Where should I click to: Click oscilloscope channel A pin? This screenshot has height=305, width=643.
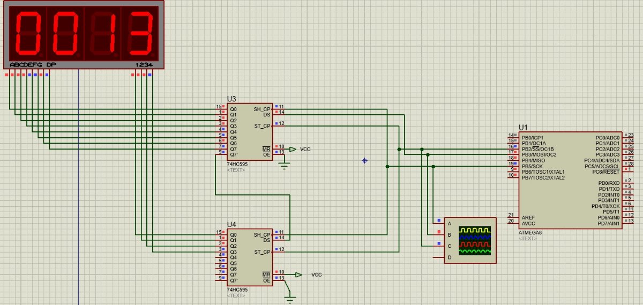click(440, 223)
